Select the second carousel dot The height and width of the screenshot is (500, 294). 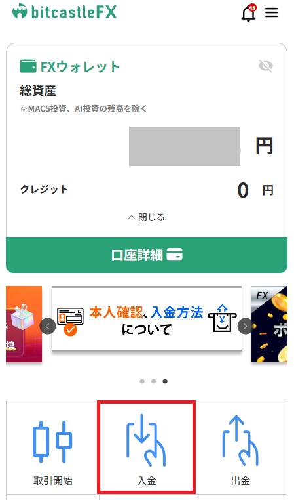pos(154,381)
